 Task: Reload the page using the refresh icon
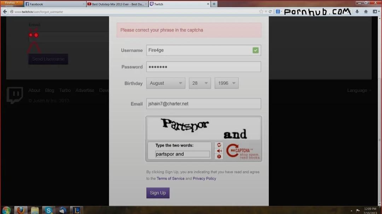[270, 12]
